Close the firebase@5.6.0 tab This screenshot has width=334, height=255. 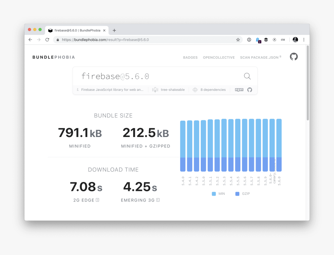tap(104, 30)
